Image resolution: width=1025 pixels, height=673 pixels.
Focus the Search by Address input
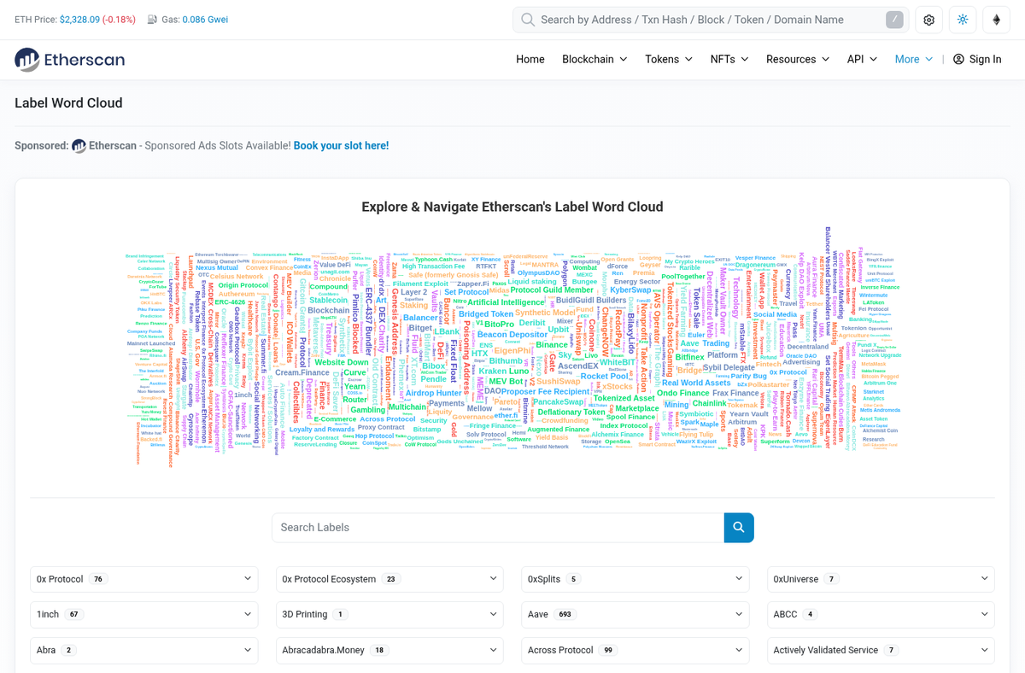click(x=709, y=20)
